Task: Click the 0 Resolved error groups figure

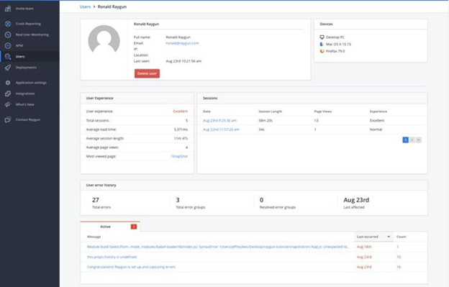Action: pyautogui.click(x=261, y=200)
